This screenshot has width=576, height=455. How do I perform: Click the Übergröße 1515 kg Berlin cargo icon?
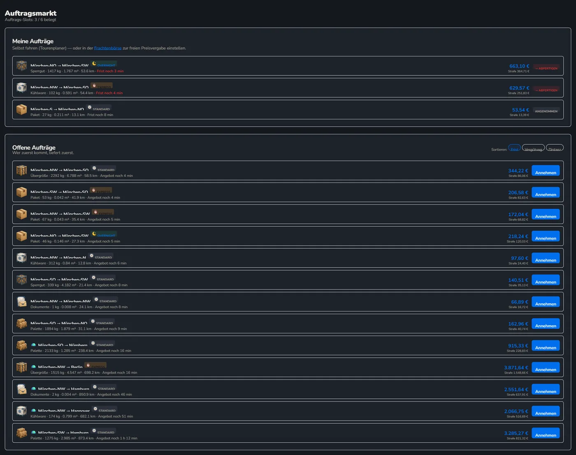21,367
